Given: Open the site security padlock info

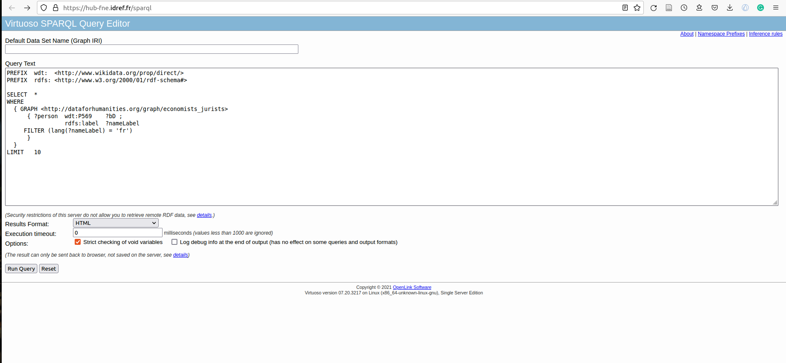Looking at the screenshot, I should (56, 8).
